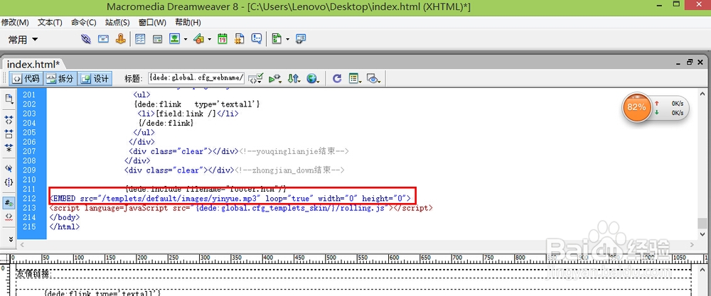711x296 pixels.
Task: Click the </body> closing tag line
Action: (65, 217)
